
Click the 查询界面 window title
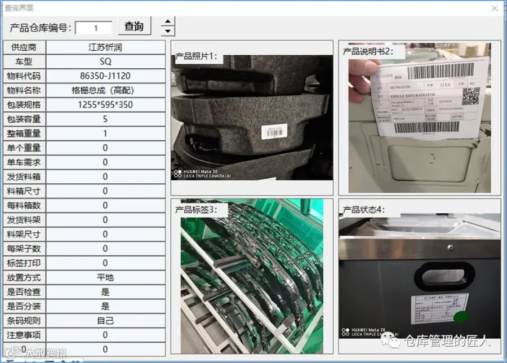coord(19,8)
